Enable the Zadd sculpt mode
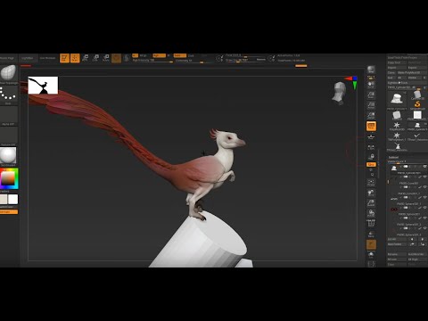428x321 pixels. [180, 55]
